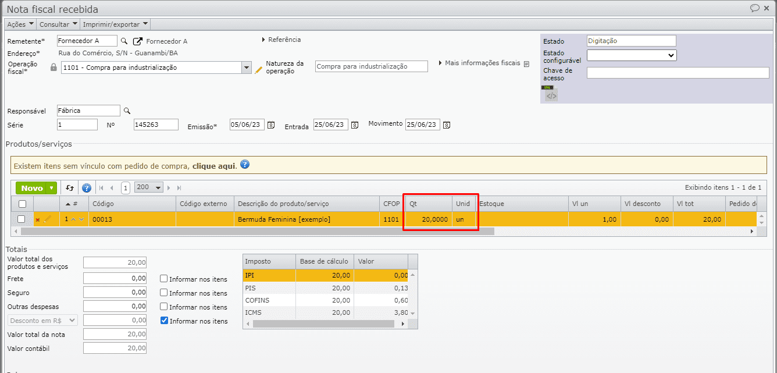Delete item 00013 with red X

point(38,220)
